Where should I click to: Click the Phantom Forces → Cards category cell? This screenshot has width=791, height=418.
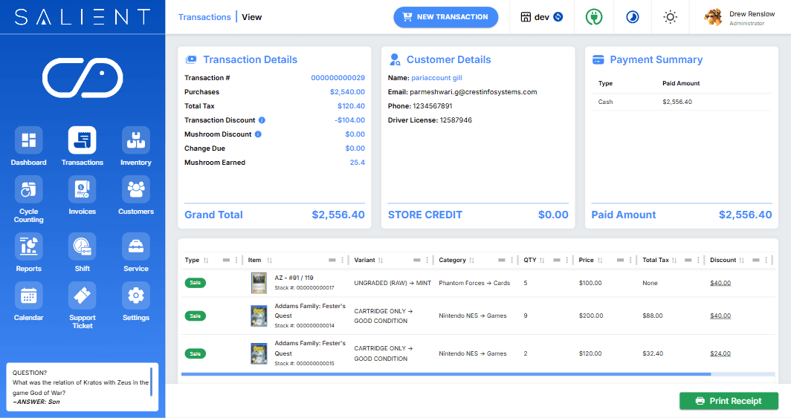(x=474, y=283)
